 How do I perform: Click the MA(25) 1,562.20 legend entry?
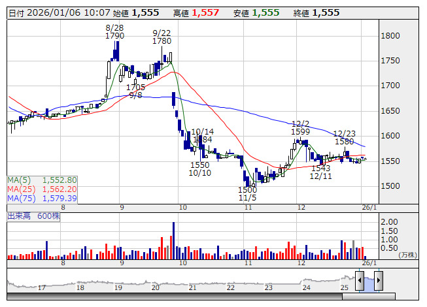click(43, 189)
